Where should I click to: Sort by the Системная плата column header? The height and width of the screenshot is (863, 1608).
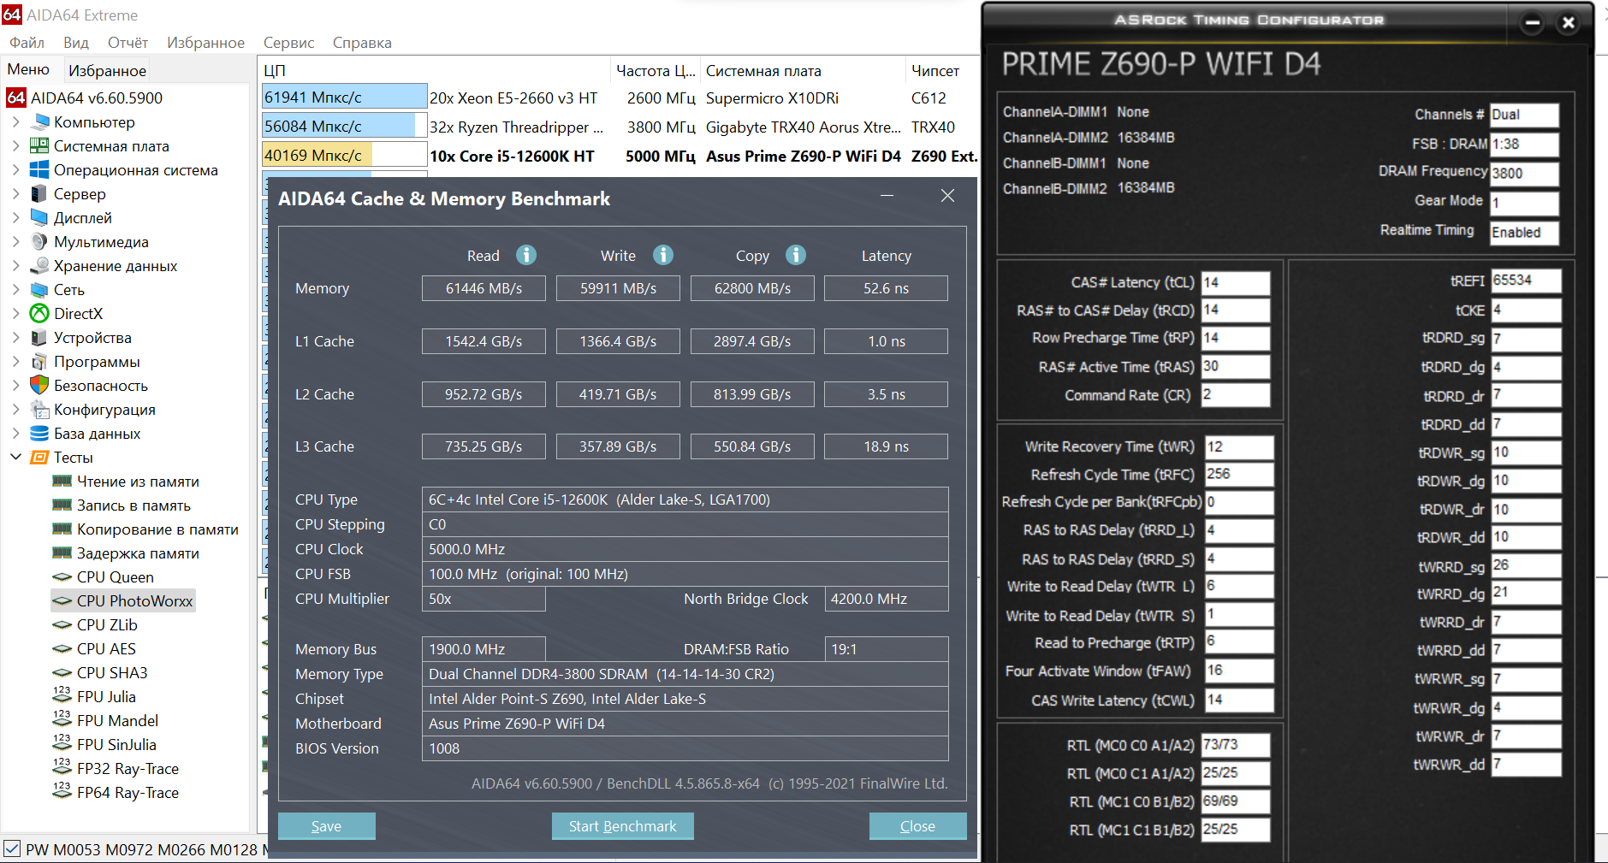click(x=802, y=71)
